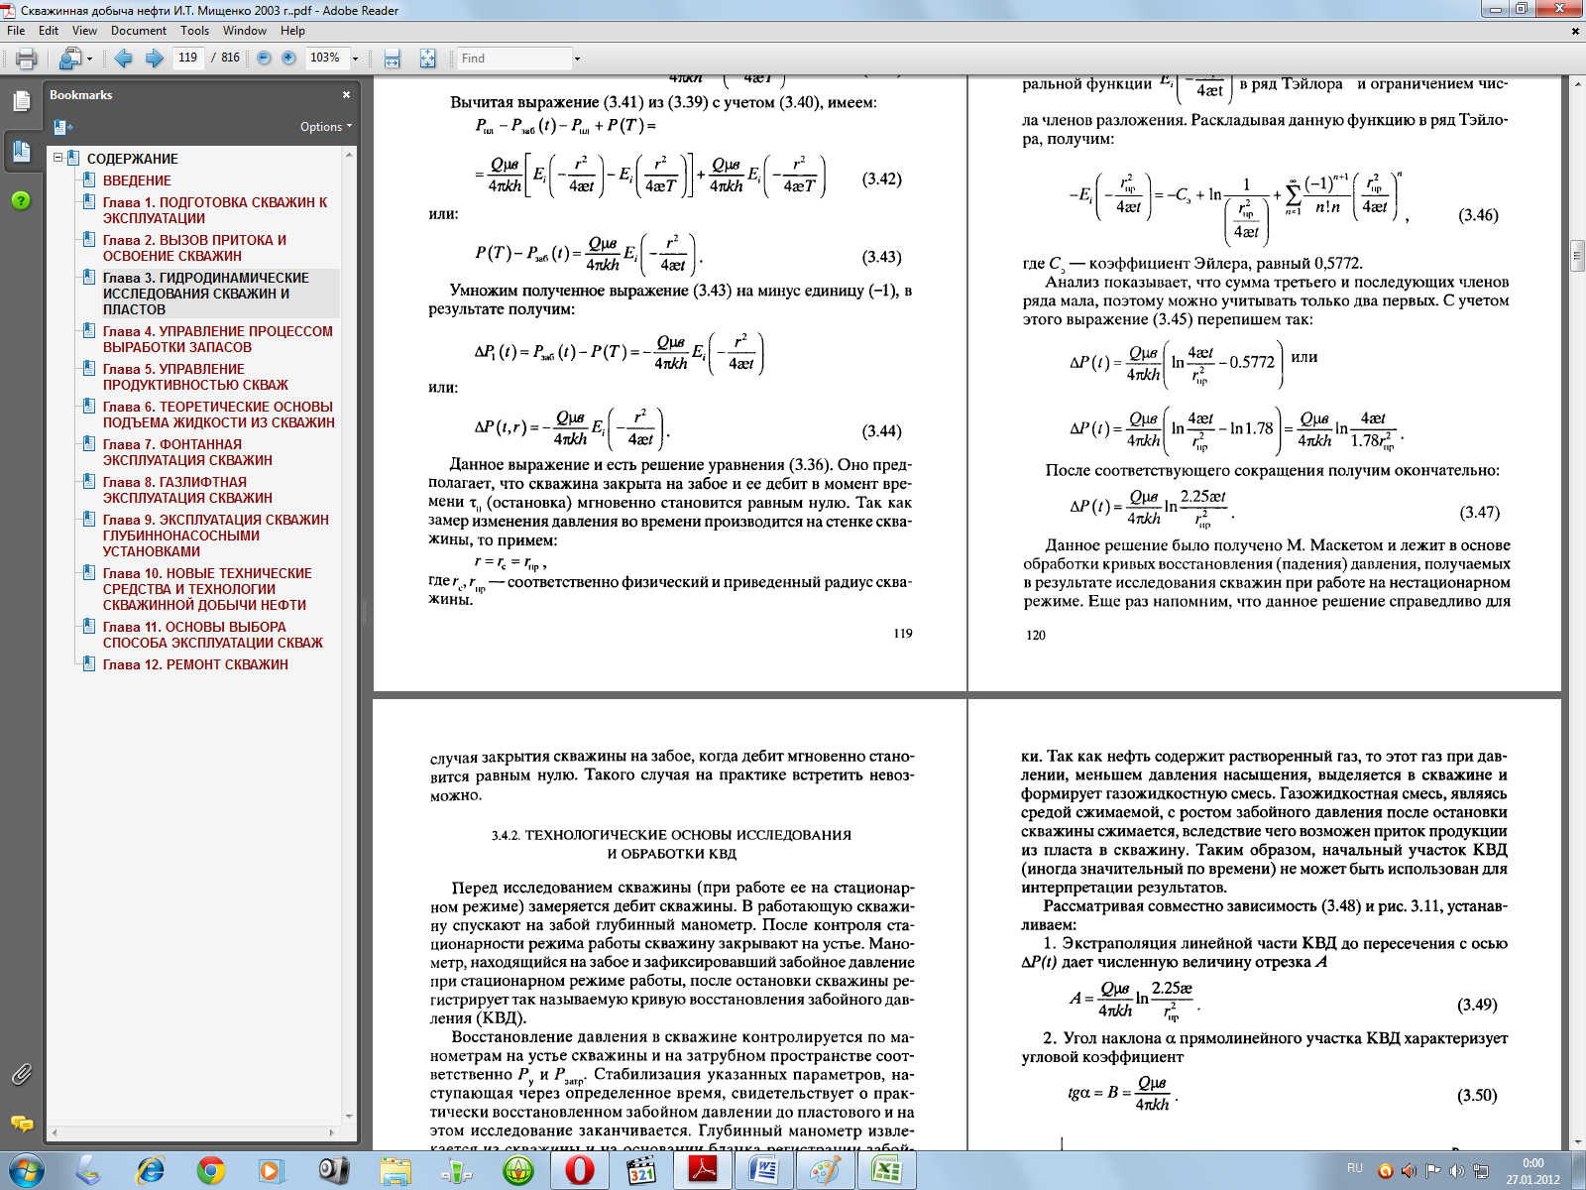Jump to ВВЕДЕНИЕ bookmark
Viewport: 1586px width, 1190px height.
point(137,180)
